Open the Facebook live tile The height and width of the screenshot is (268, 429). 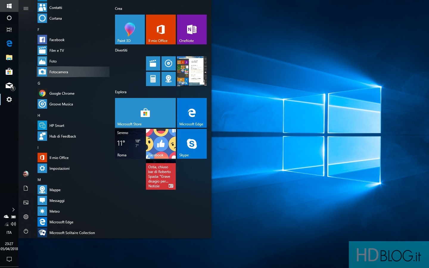click(161, 144)
